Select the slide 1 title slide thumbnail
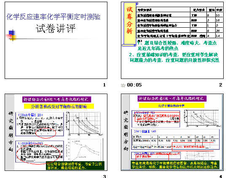 point(56,40)
